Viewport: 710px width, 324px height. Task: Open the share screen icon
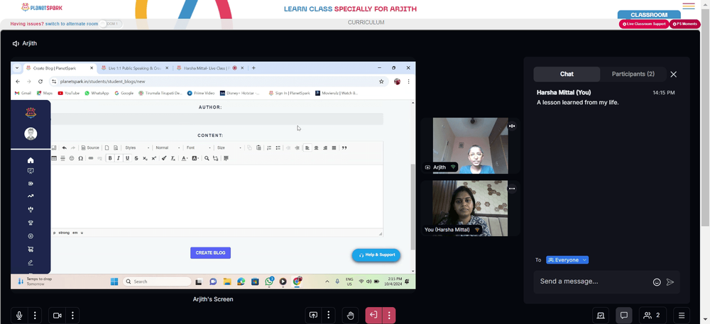click(313, 315)
